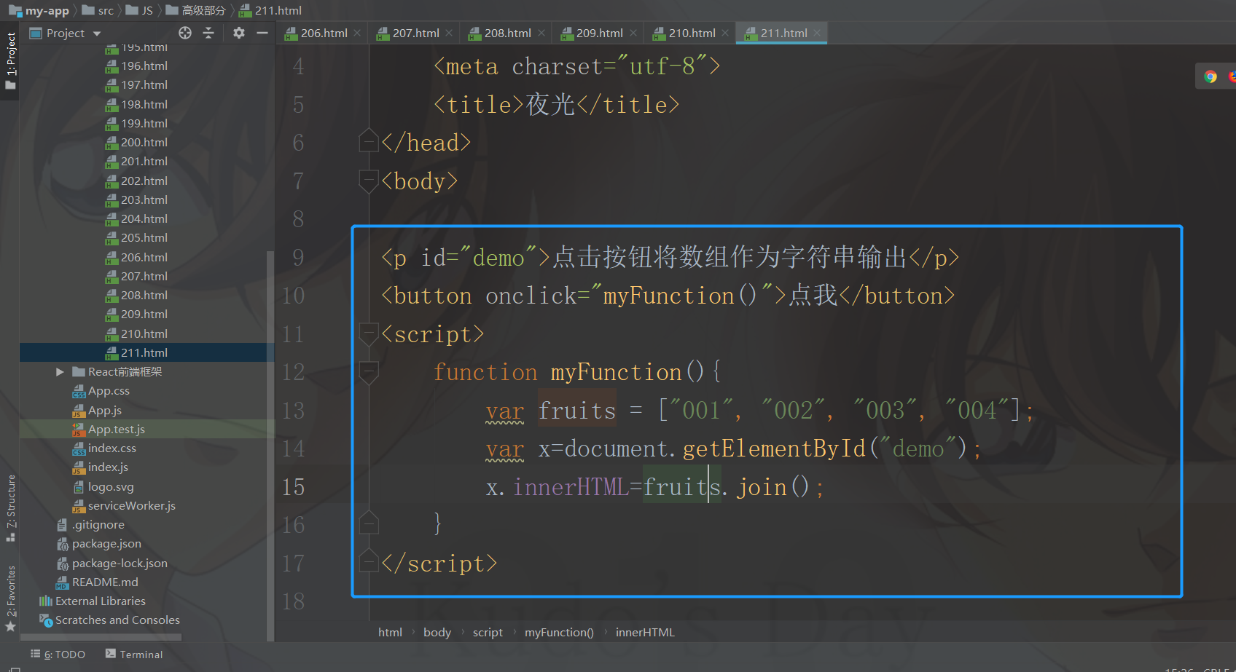Viewport: 1236px width, 672px height.
Task: Open the Favorites side tab
Action: tap(10, 598)
